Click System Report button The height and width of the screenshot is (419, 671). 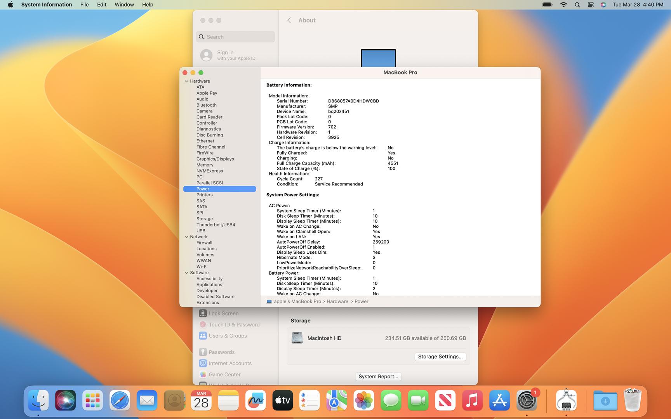[378, 376]
